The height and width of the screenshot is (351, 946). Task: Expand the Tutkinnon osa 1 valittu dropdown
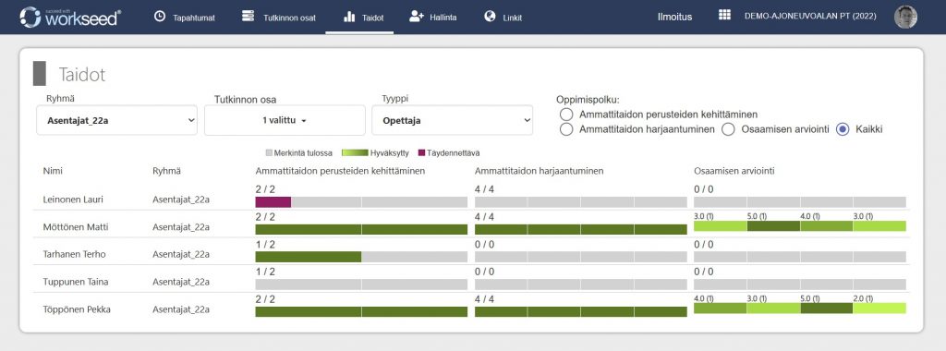285,120
